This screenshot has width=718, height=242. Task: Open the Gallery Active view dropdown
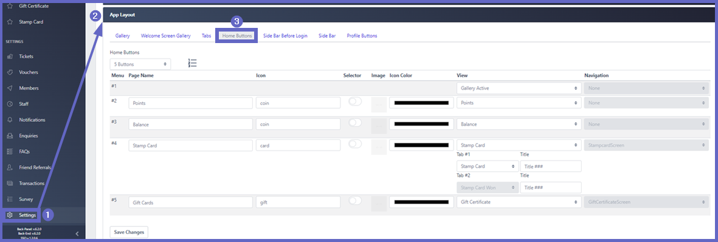point(519,88)
